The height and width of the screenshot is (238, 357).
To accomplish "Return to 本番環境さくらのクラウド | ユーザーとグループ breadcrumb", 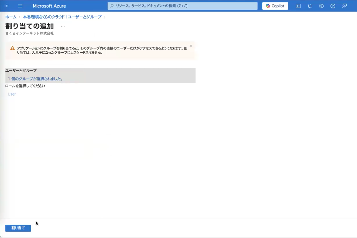I will [x=62, y=17].
